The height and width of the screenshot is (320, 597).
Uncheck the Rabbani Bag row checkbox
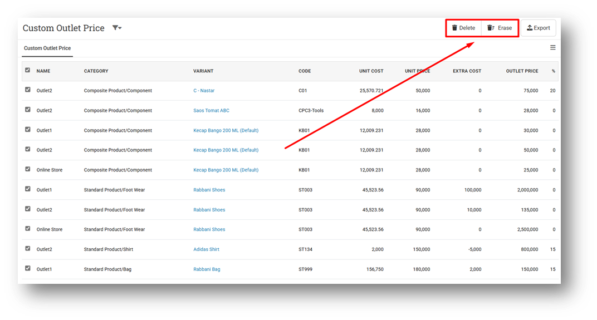pos(27,268)
